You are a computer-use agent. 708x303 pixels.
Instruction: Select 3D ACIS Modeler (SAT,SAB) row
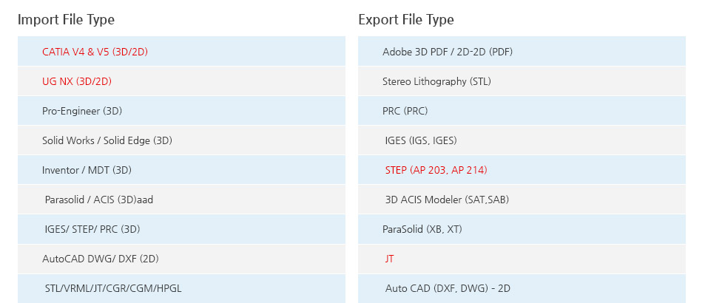446,200
